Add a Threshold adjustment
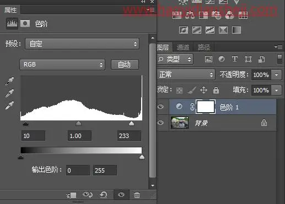This screenshot has height=204, width=285. pyautogui.click(x=210, y=30)
